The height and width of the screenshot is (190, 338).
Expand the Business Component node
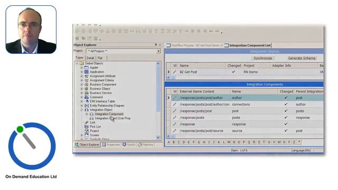point(82,84)
